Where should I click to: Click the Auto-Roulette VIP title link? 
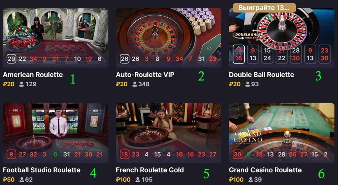[145, 75]
